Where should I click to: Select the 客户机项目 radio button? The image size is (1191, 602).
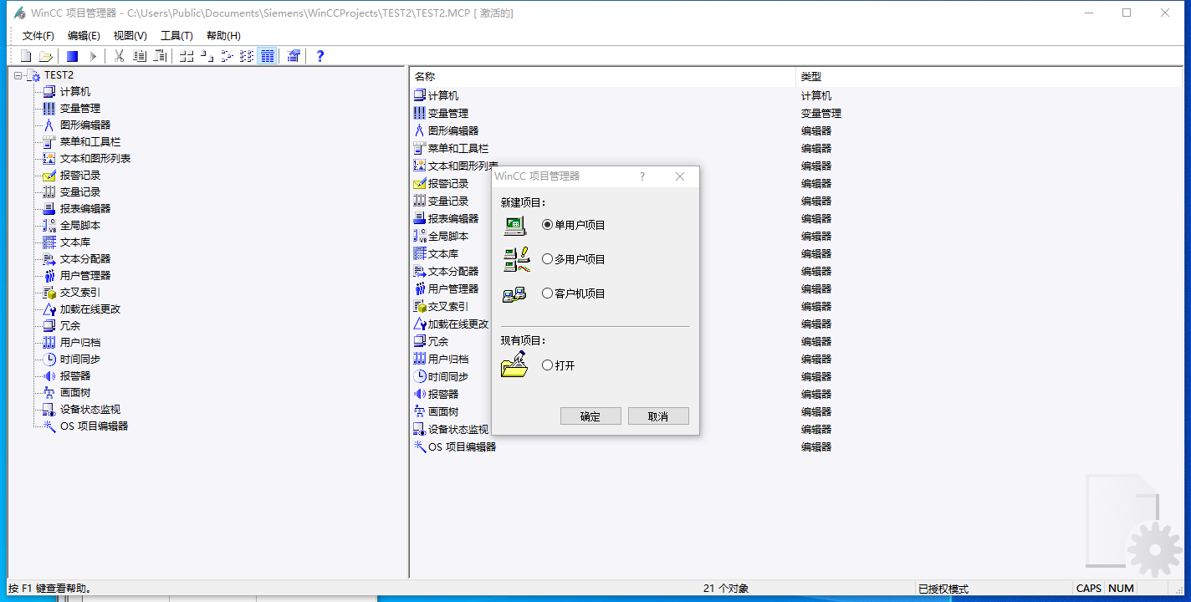[548, 293]
